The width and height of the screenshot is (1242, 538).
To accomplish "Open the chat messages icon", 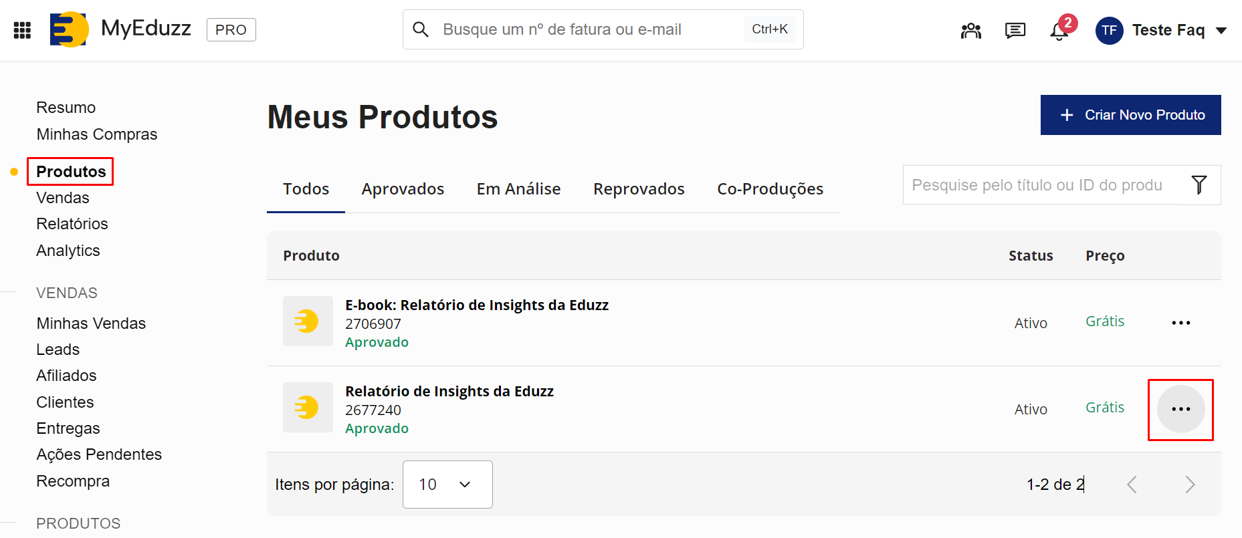I will pos(1015,31).
